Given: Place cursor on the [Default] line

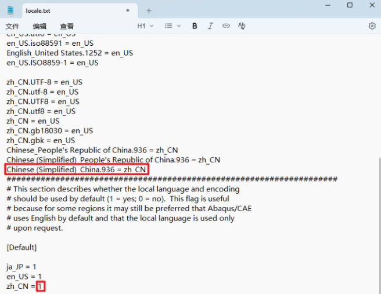Looking at the screenshot, I should [x=21, y=248].
